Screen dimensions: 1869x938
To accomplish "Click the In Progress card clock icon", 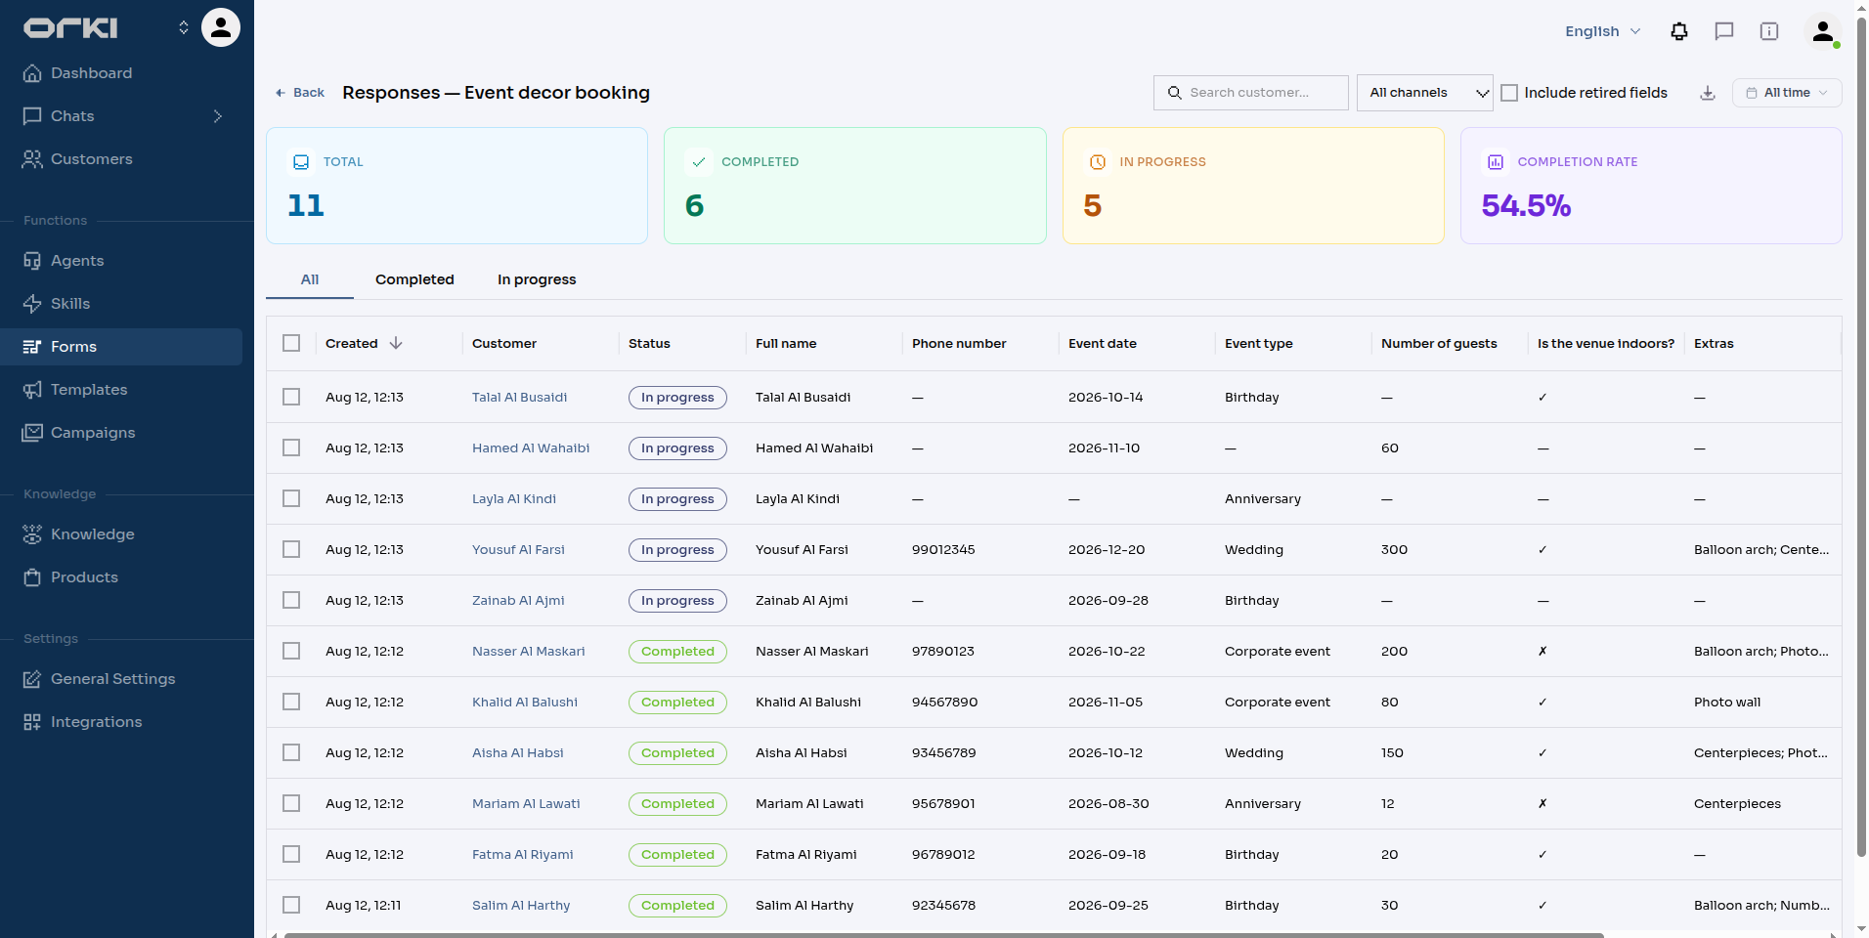I will pyautogui.click(x=1098, y=162).
